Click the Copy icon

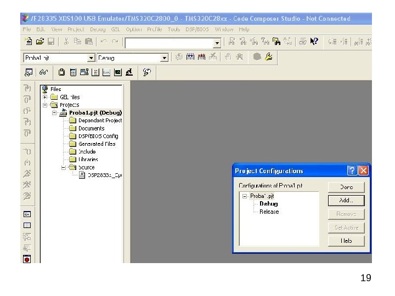click(x=77, y=41)
